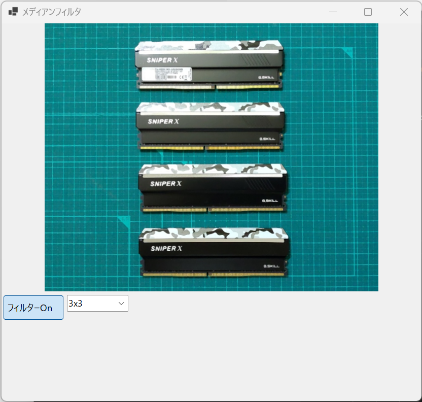Click the gold contacts of the bottom RAM module
The width and height of the screenshot is (422, 402).
point(214,275)
